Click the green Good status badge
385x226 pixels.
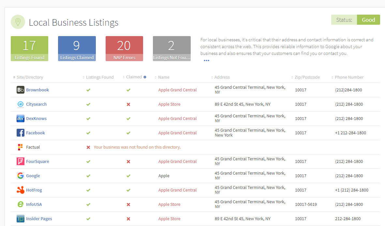point(368,20)
